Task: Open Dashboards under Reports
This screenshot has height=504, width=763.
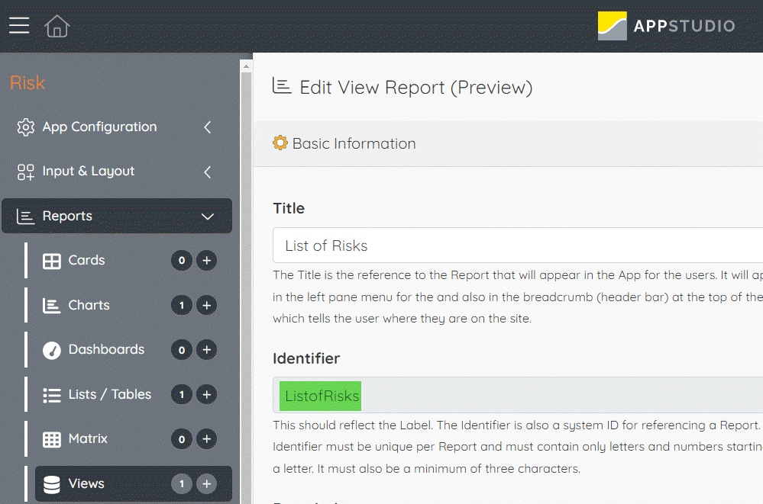Action: point(106,349)
